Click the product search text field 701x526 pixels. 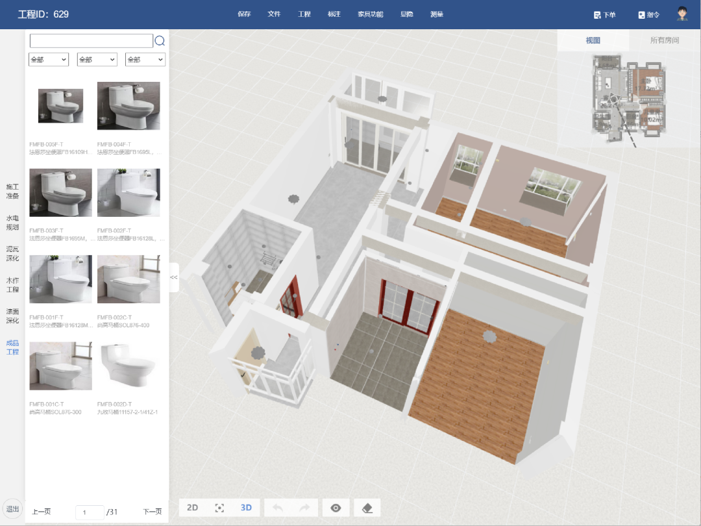coord(92,41)
